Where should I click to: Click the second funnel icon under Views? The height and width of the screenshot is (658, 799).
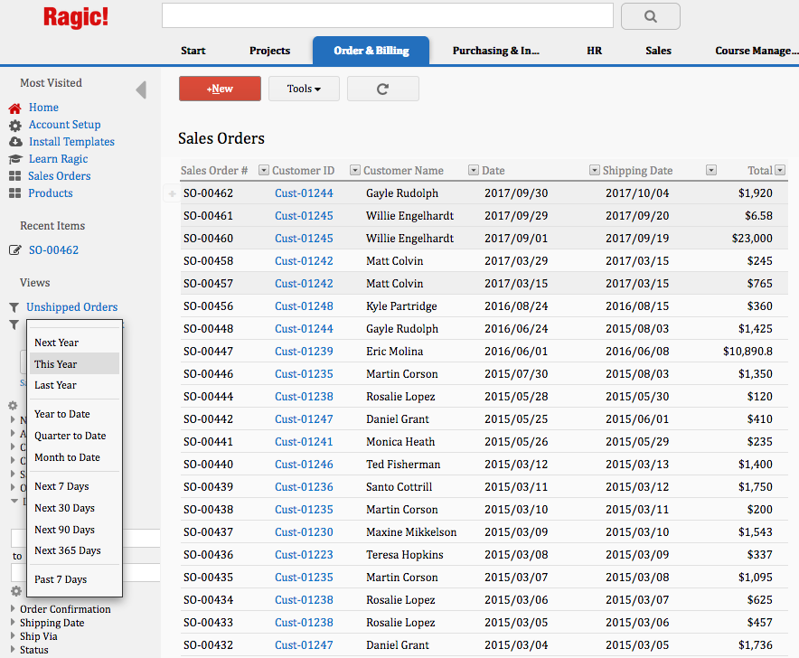click(x=14, y=324)
